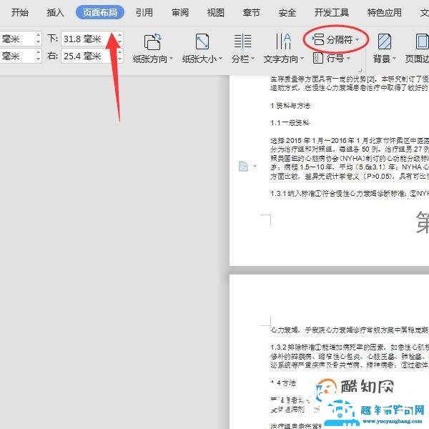Go to the 审阅 tab
The image size is (429, 429).
(180, 12)
